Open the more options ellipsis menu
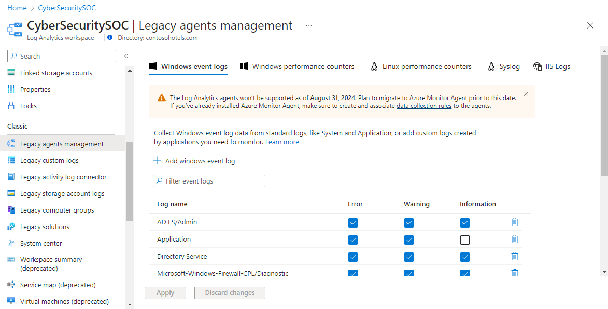The height and width of the screenshot is (309, 608). click(x=309, y=25)
